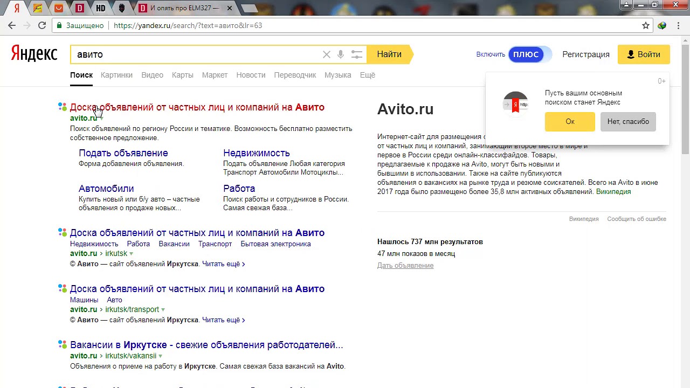690x388 pixels.
Task: Click the Войти login button
Action: coord(644,54)
